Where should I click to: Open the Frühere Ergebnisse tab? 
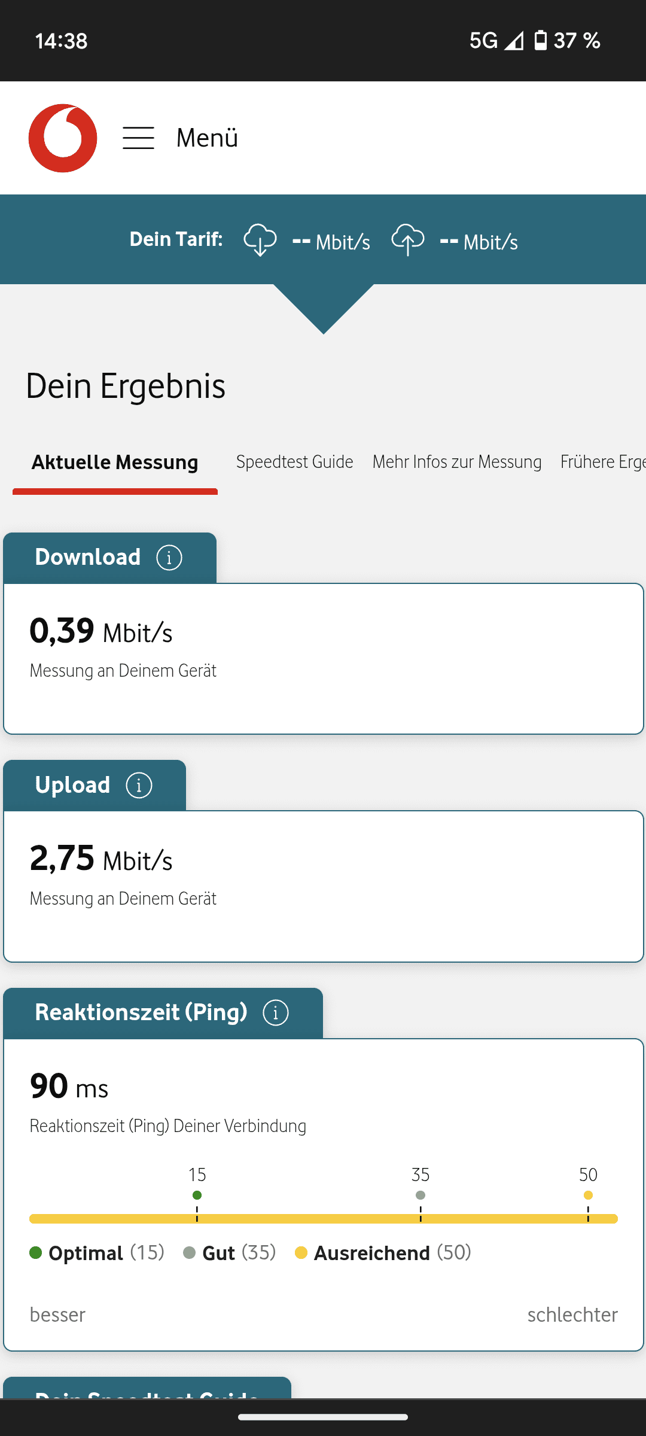point(602,462)
